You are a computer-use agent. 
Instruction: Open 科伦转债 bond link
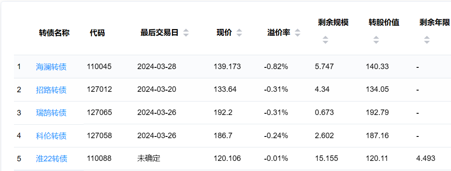click(51, 136)
